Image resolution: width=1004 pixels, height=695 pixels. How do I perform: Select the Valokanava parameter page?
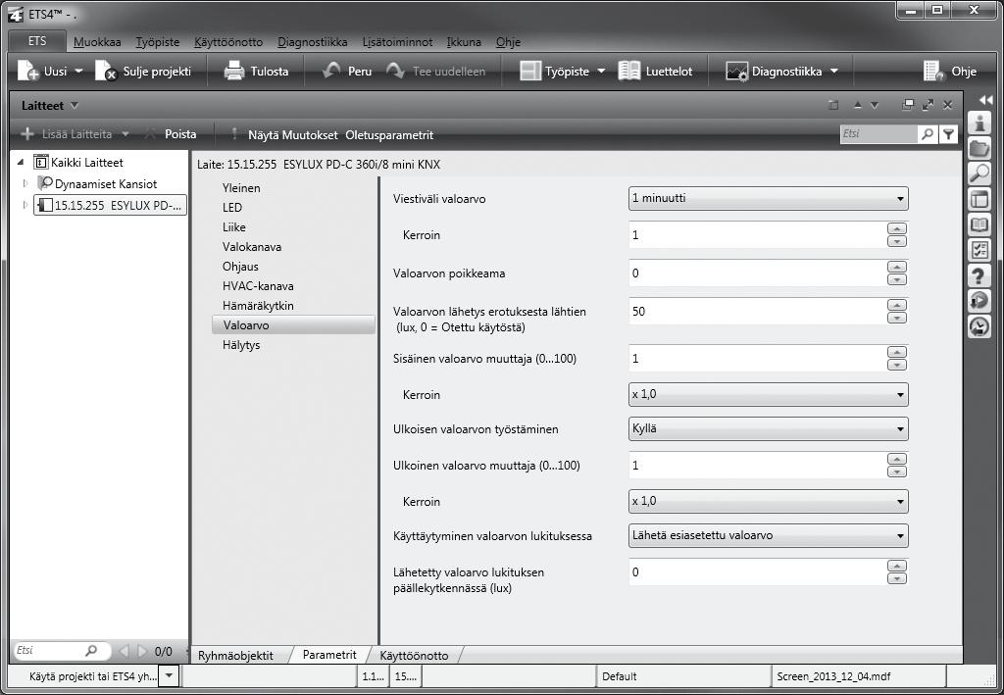[x=252, y=247]
